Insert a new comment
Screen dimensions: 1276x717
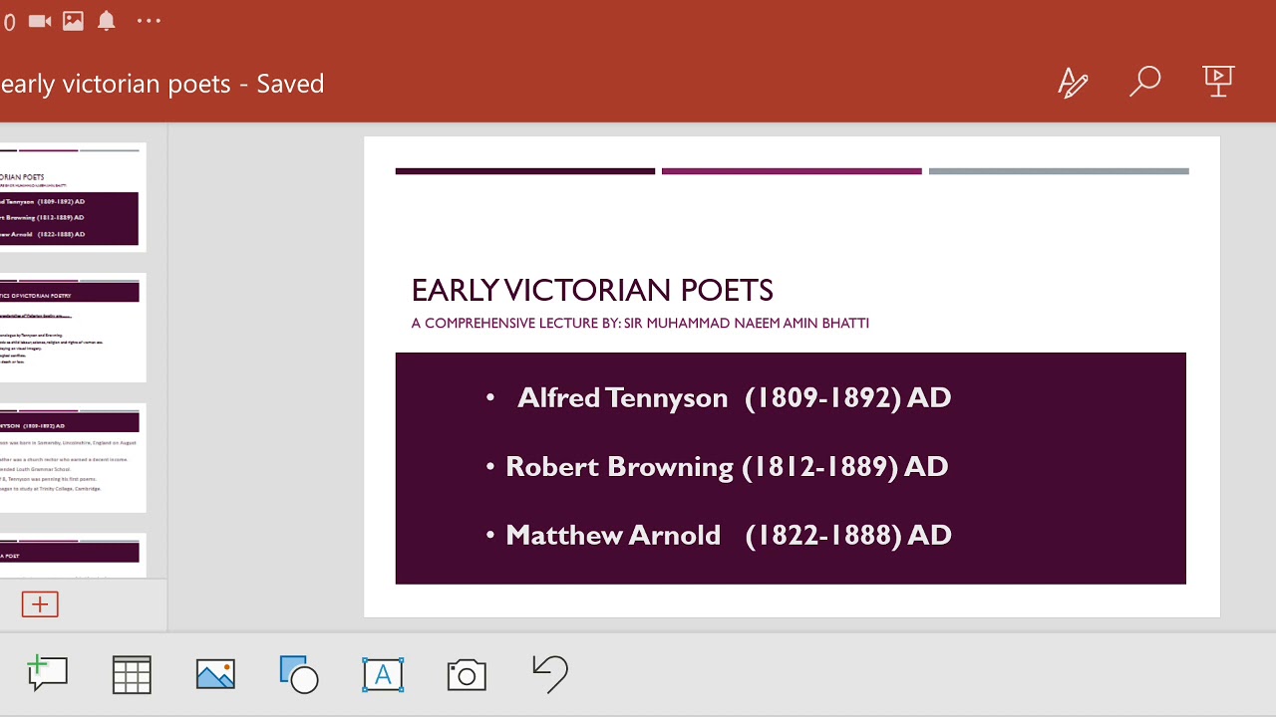point(47,674)
